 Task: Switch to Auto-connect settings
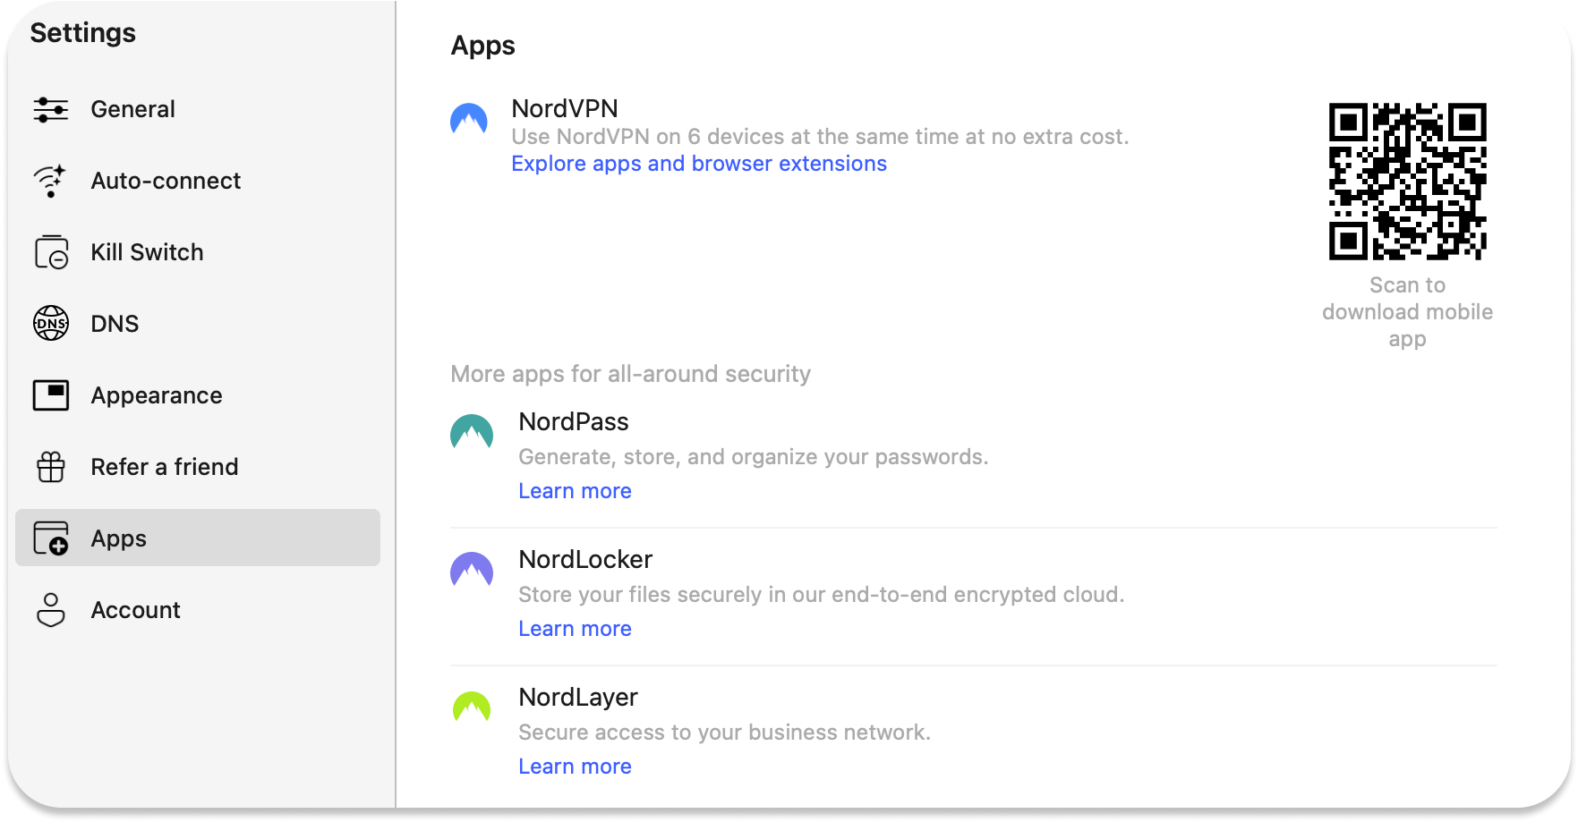tap(166, 181)
